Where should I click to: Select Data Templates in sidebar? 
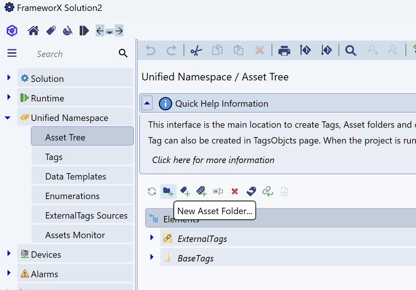tap(76, 177)
